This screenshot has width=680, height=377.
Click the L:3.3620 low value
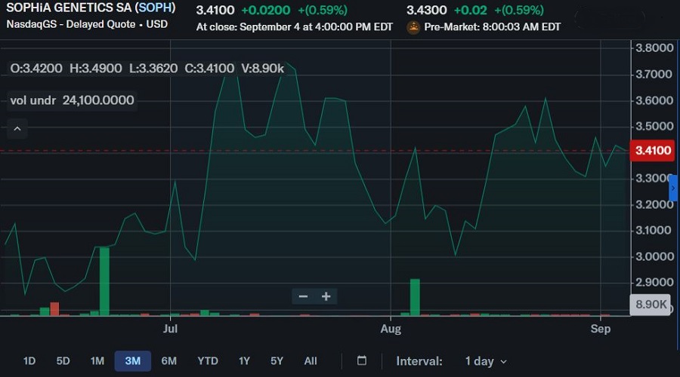153,69
